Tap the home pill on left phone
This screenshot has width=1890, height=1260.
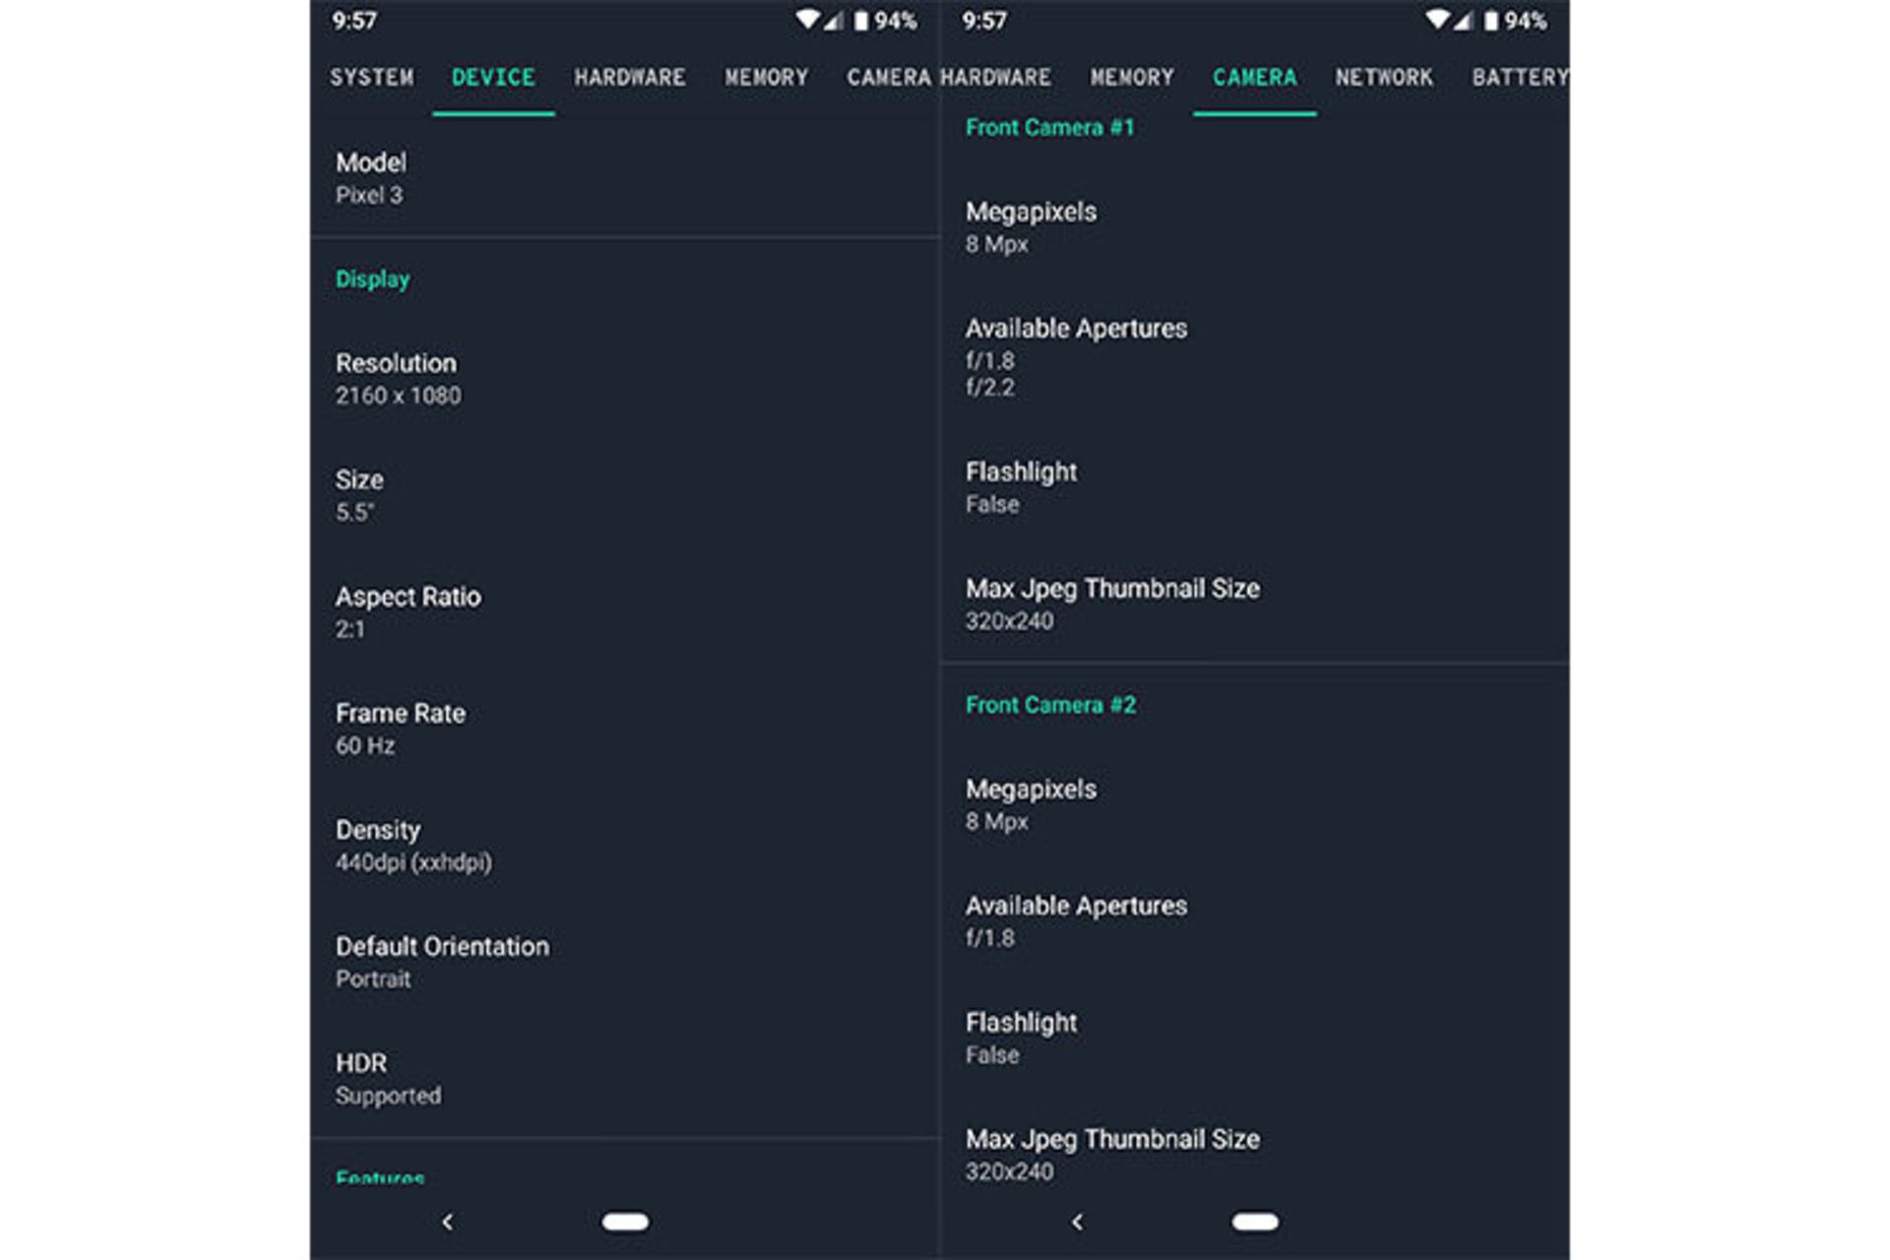point(625,1222)
